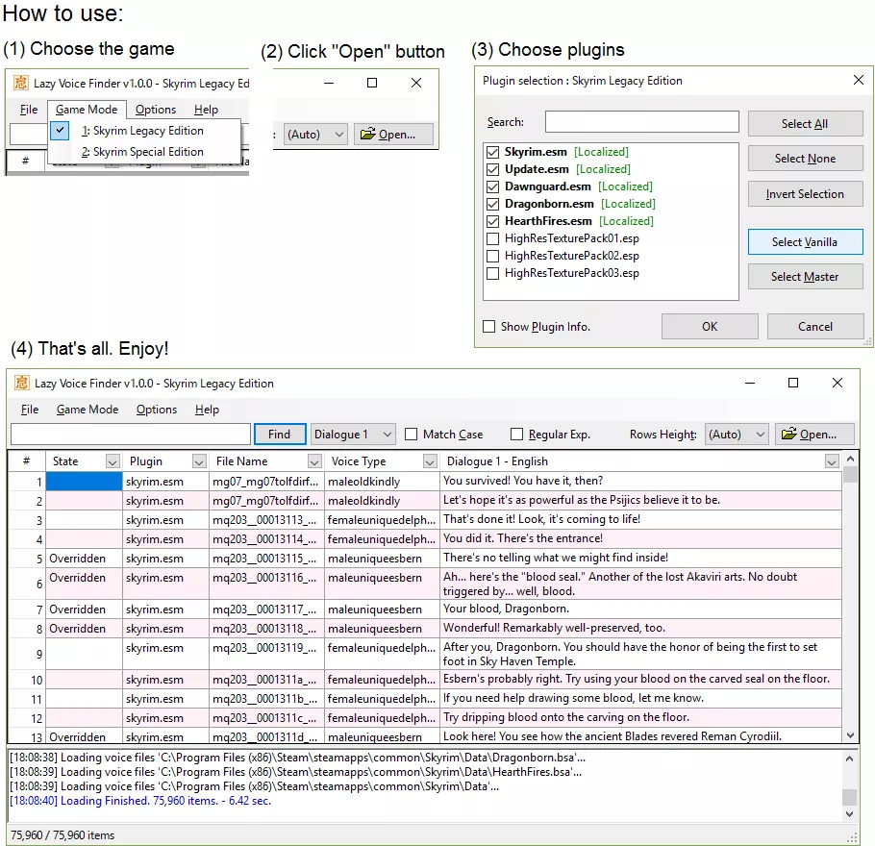Click the app icon in the small Game Mode window title

(x=20, y=83)
